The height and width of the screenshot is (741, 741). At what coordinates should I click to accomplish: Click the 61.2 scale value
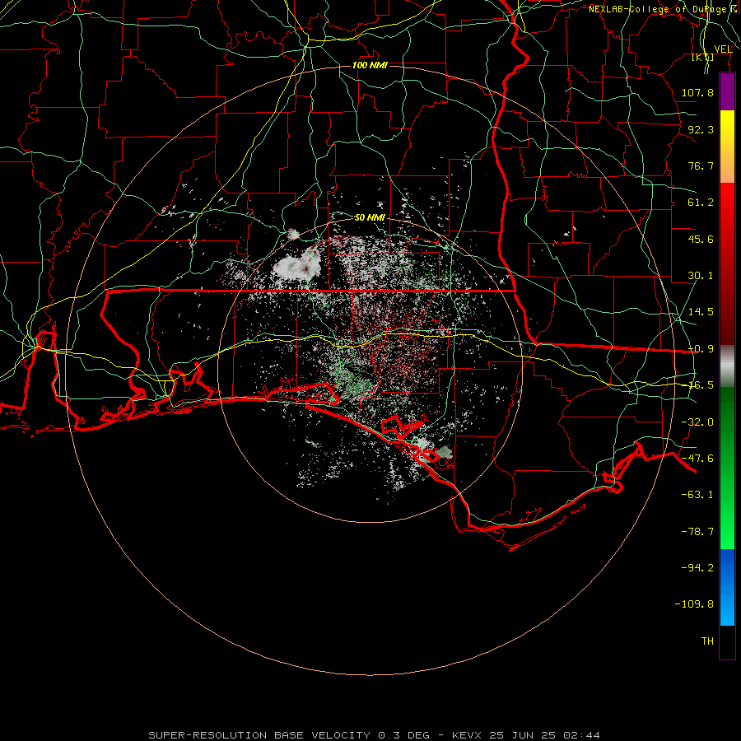[701, 203]
